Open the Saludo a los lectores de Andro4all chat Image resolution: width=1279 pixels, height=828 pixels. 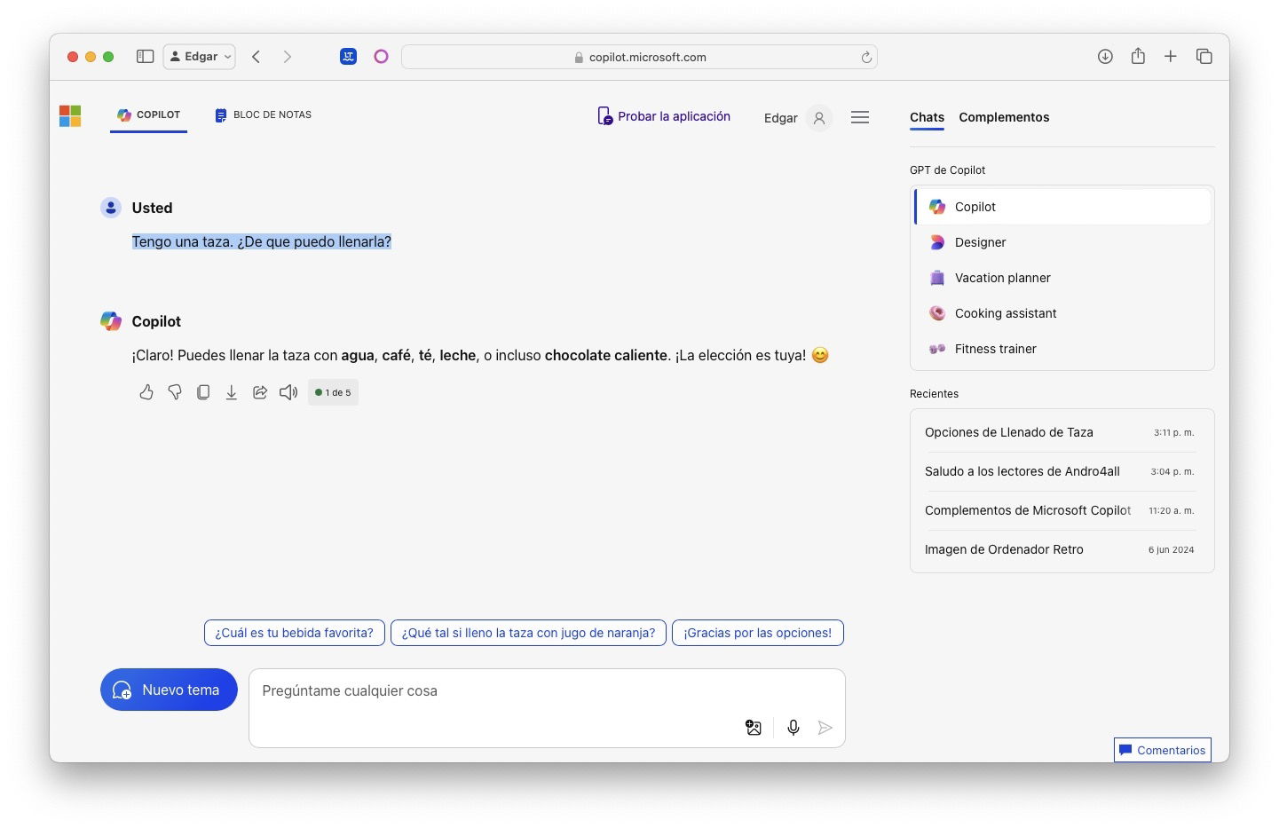(x=1061, y=471)
